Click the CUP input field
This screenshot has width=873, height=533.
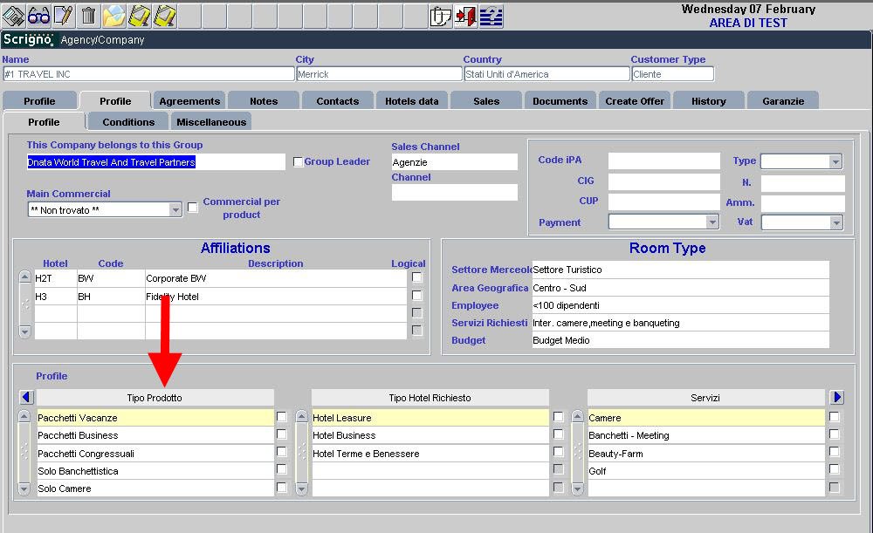click(663, 201)
